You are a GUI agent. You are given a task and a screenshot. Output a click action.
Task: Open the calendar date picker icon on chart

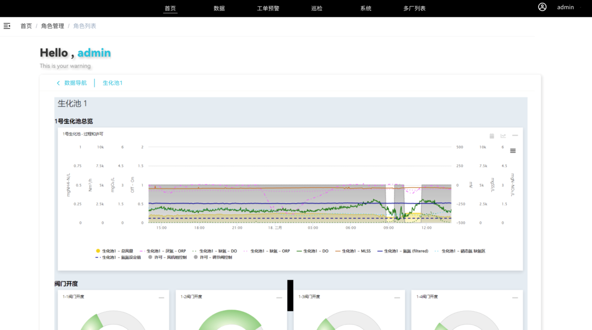pos(492,136)
